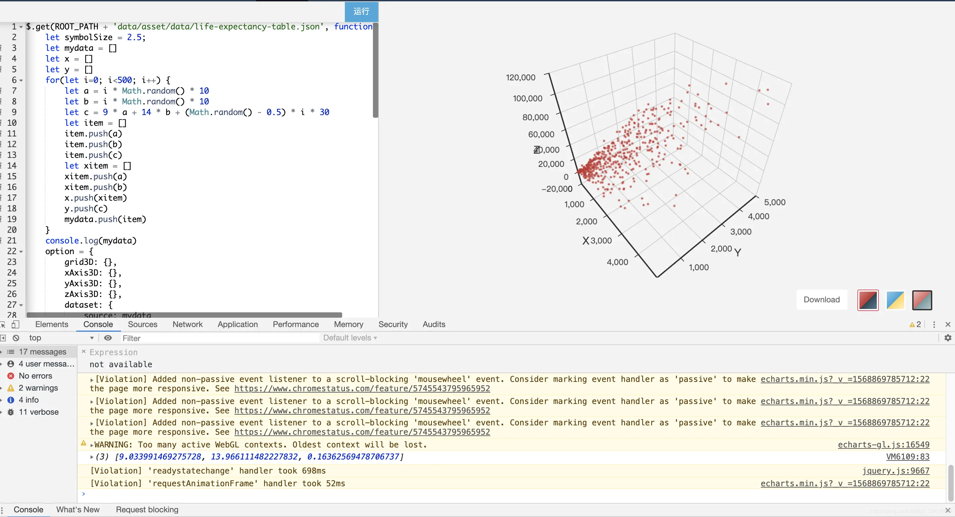Expand the WebGL contexts WARNING message
The width and height of the screenshot is (955, 517).
pos(92,445)
